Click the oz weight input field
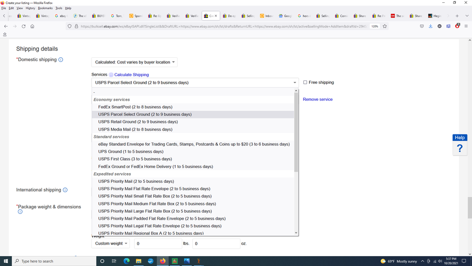Image resolution: width=472 pixels, height=266 pixels. 216,244
